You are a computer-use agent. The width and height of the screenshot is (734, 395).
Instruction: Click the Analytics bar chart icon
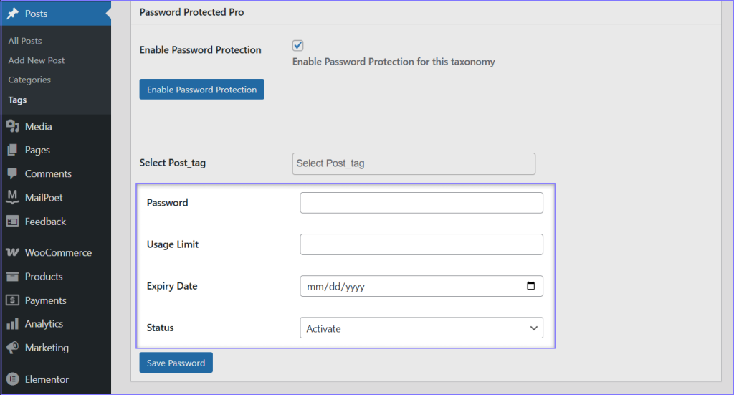[12, 324]
